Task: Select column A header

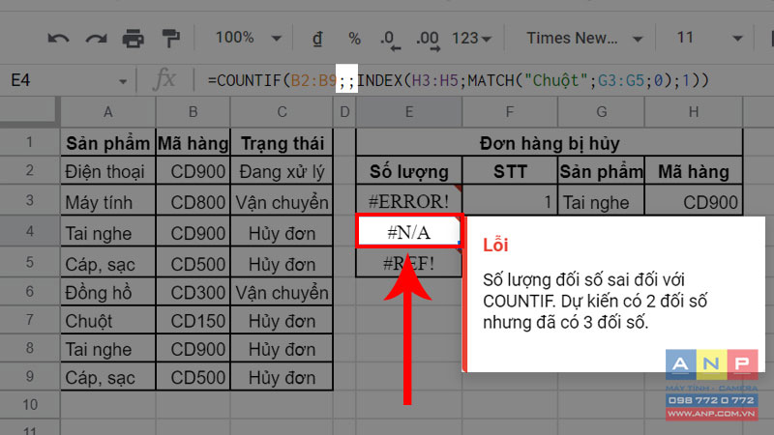Action: (x=108, y=112)
